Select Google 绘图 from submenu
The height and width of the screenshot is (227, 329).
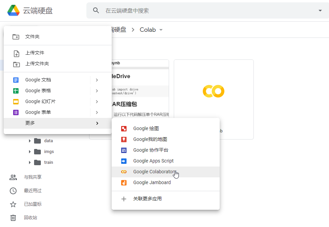tap(166, 129)
